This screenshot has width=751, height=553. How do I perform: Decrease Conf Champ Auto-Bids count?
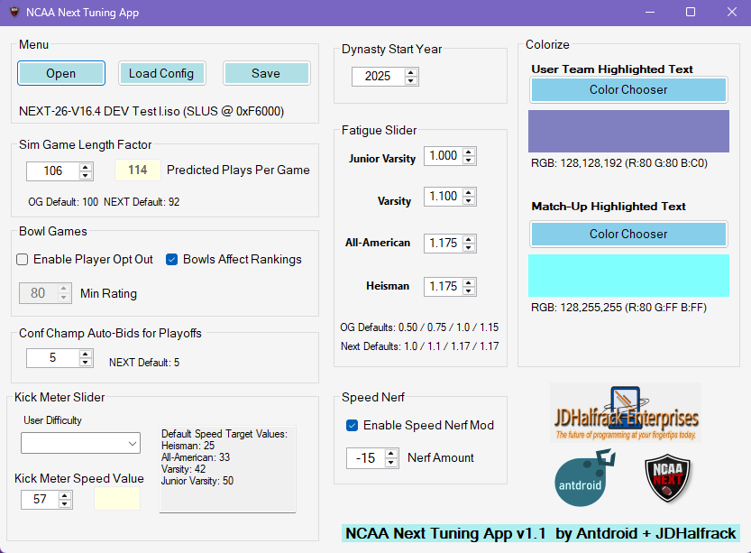pyautogui.click(x=86, y=362)
